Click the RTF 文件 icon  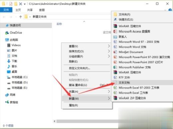tap(115, 77)
